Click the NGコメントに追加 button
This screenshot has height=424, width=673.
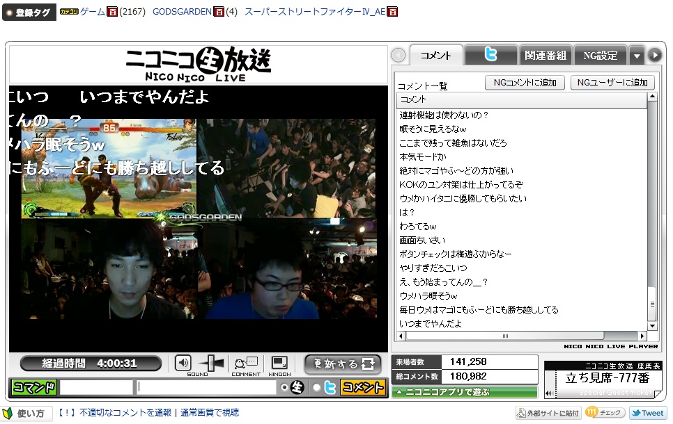pos(525,82)
